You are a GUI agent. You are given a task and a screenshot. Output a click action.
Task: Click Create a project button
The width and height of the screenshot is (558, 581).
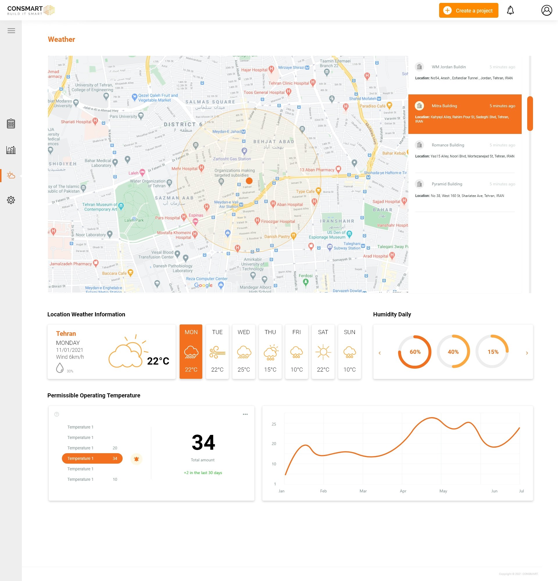(468, 11)
